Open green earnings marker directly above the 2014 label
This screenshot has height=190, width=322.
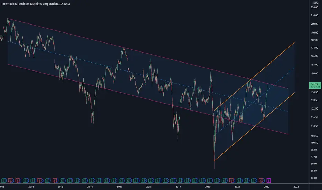(x=32, y=181)
